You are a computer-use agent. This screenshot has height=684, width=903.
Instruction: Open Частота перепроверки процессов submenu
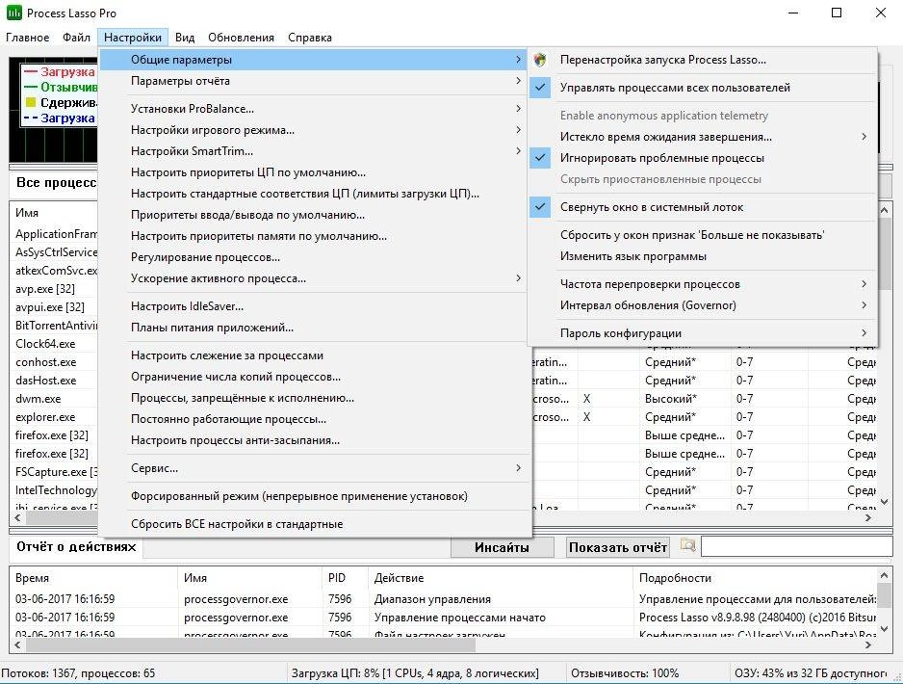702,284
